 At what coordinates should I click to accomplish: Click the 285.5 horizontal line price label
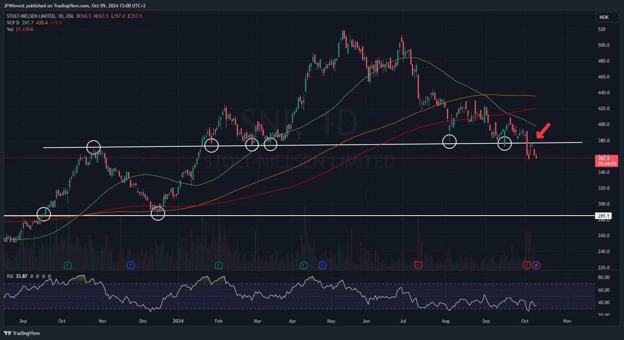603,216
